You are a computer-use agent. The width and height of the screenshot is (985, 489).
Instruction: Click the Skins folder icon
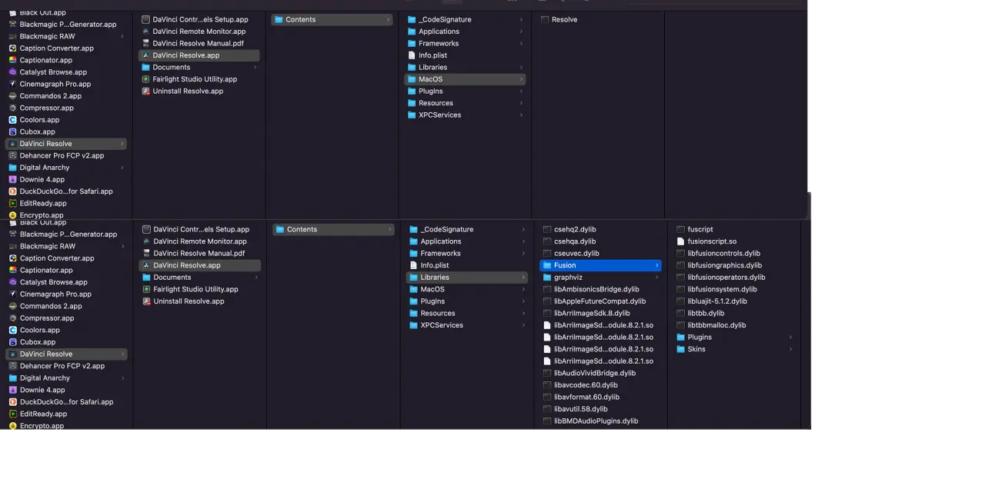680,349
